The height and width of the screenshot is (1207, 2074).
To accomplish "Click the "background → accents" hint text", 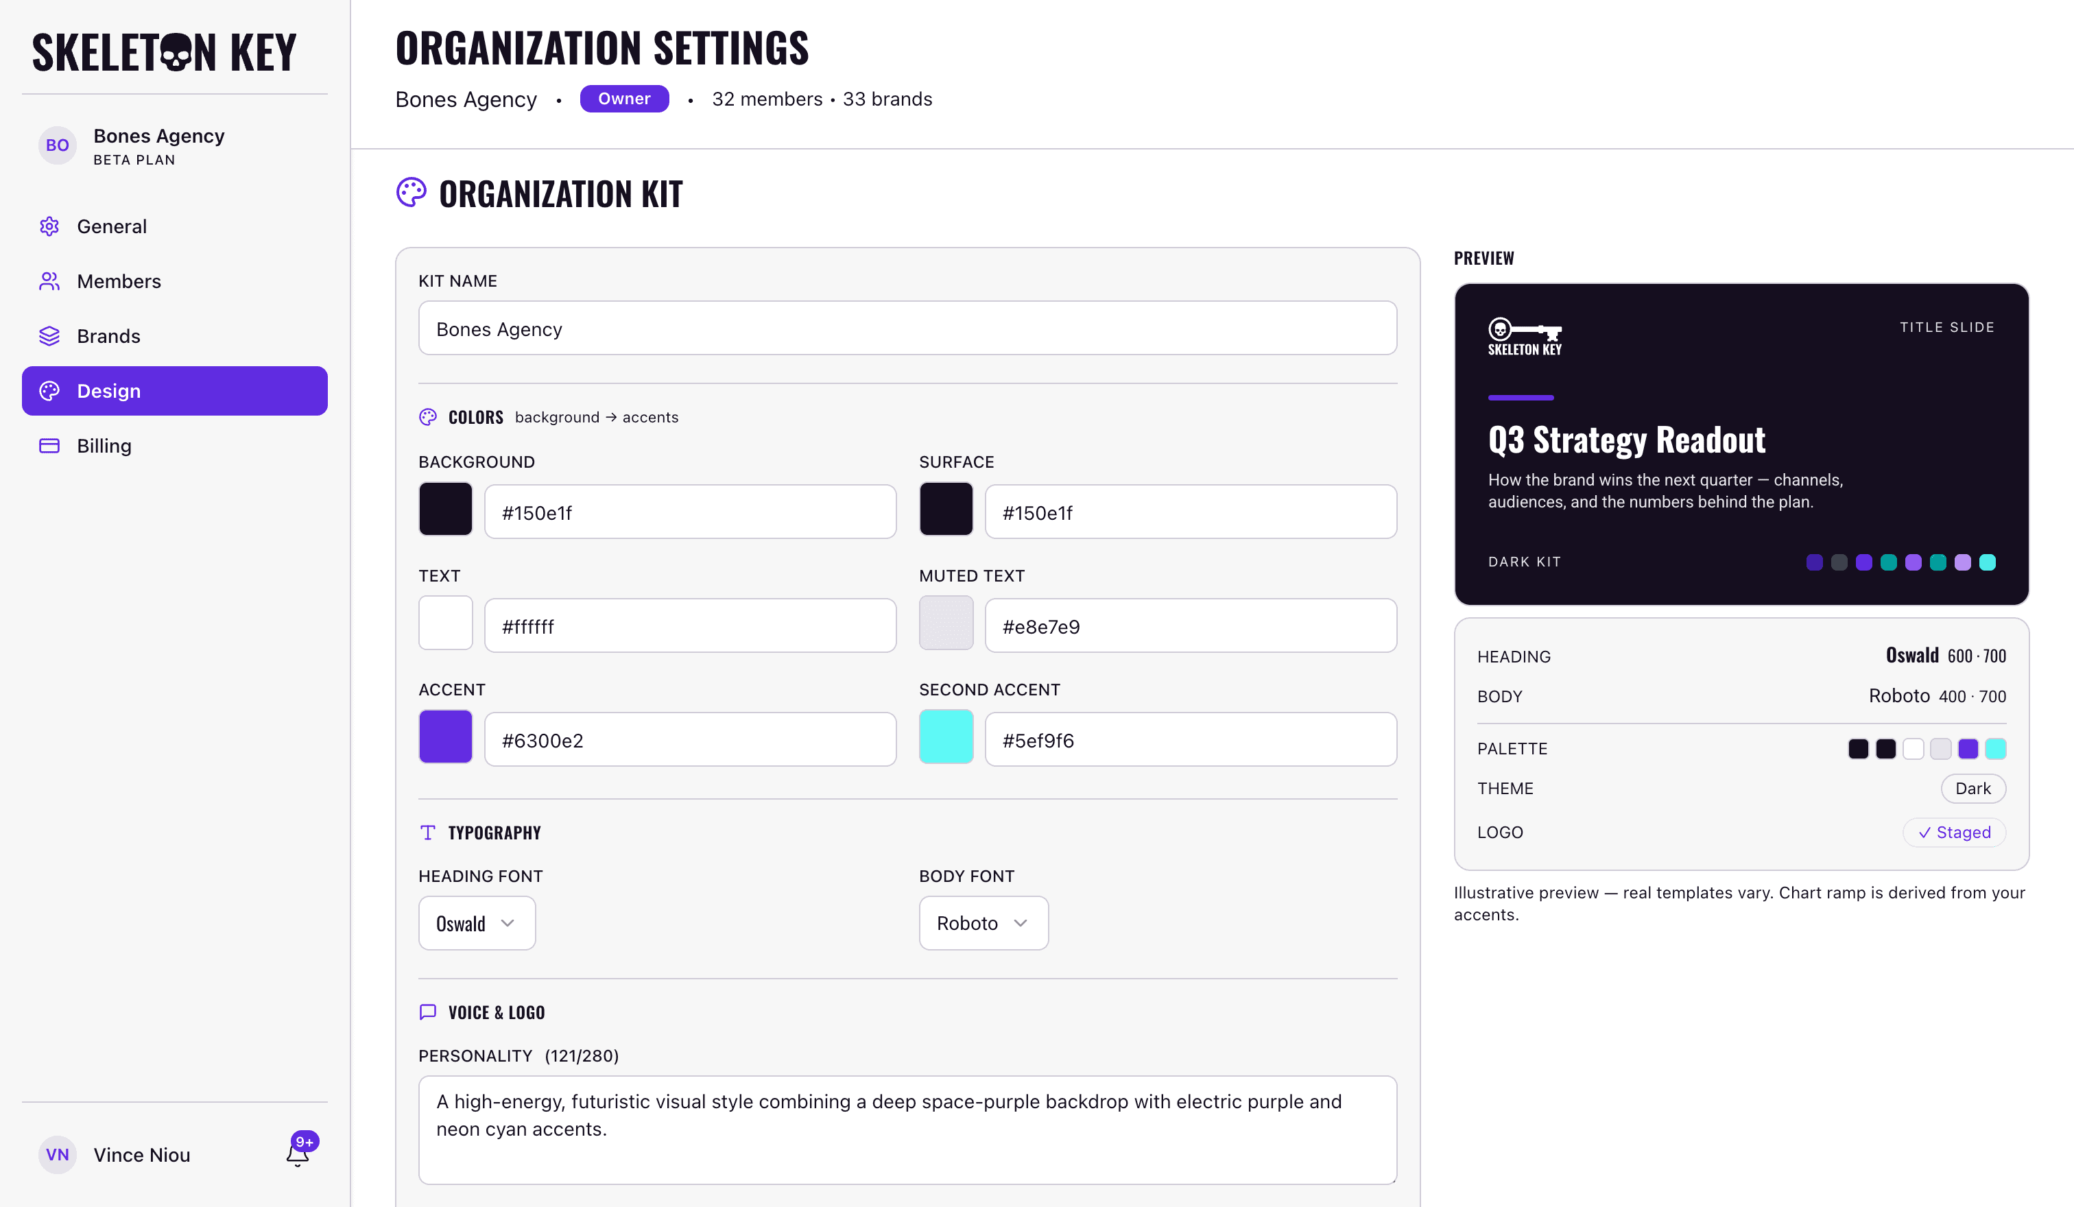I will coord(597,417).
